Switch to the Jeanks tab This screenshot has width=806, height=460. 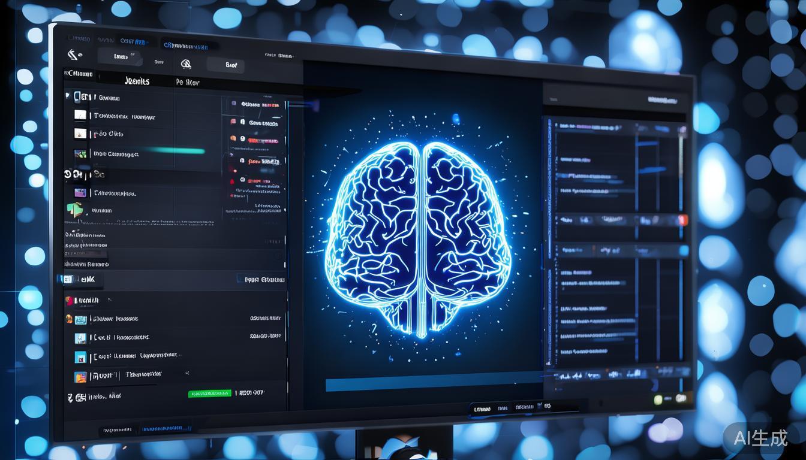click(x=137, y=81)
